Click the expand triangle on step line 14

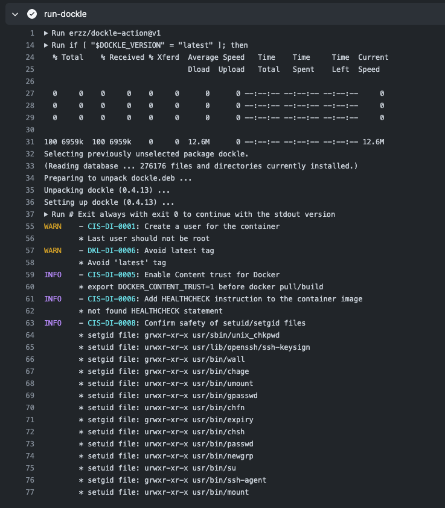tap(45, 45)
